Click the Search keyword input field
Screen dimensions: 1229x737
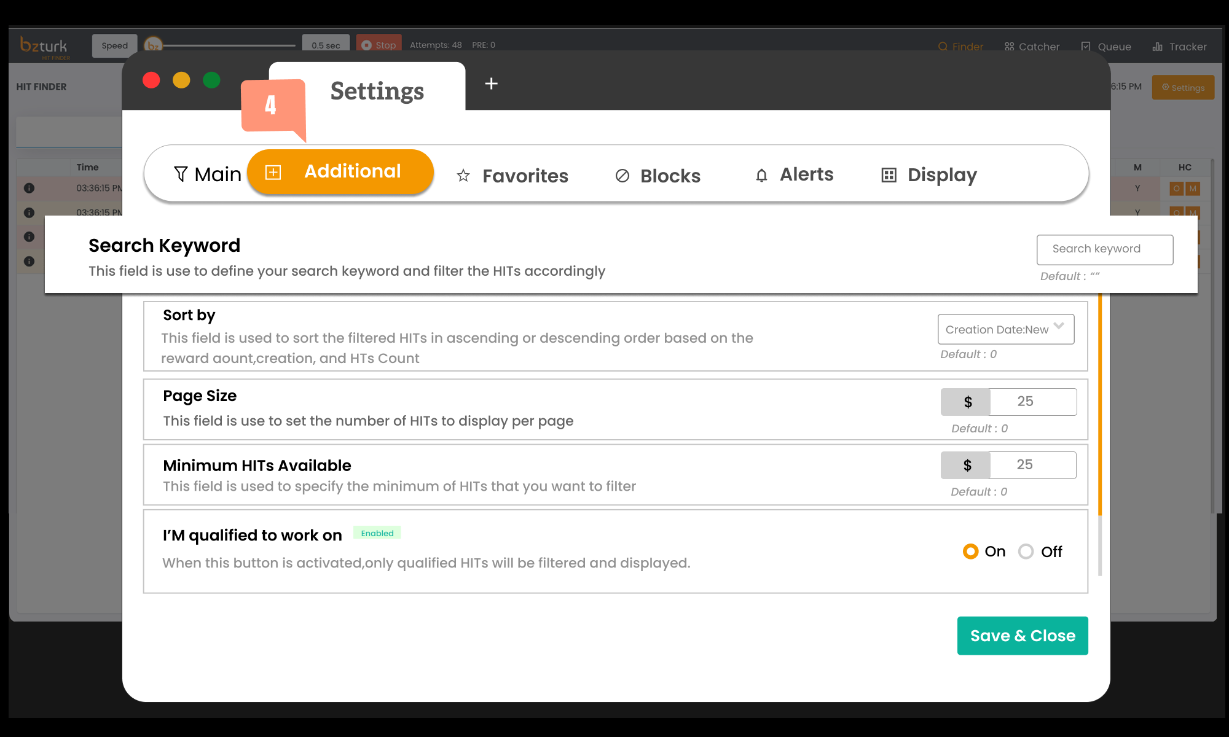1104,249
